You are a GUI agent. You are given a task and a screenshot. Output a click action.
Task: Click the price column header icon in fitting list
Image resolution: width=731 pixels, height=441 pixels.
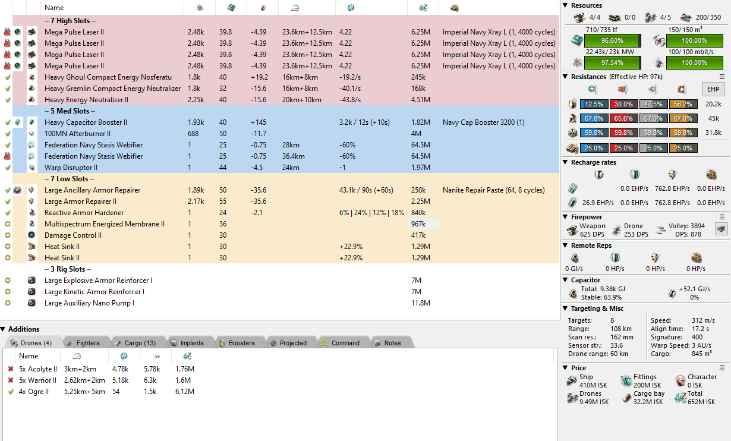(423, 8)
